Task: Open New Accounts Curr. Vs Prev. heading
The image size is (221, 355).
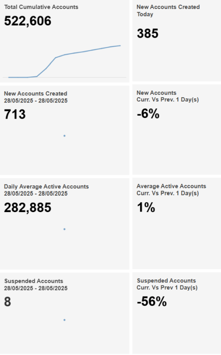Action: pyautogui.click(x=168, y=96)
